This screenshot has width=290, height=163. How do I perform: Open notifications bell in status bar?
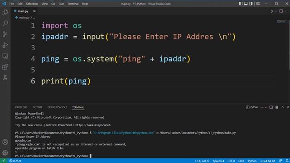(x=287, y=161)
